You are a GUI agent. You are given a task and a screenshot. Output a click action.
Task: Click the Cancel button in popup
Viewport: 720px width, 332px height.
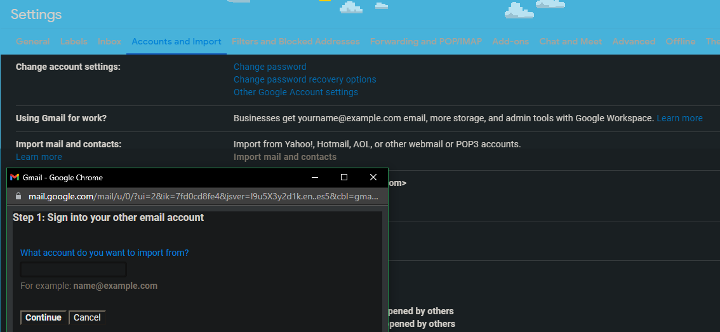tap(87, 318)
